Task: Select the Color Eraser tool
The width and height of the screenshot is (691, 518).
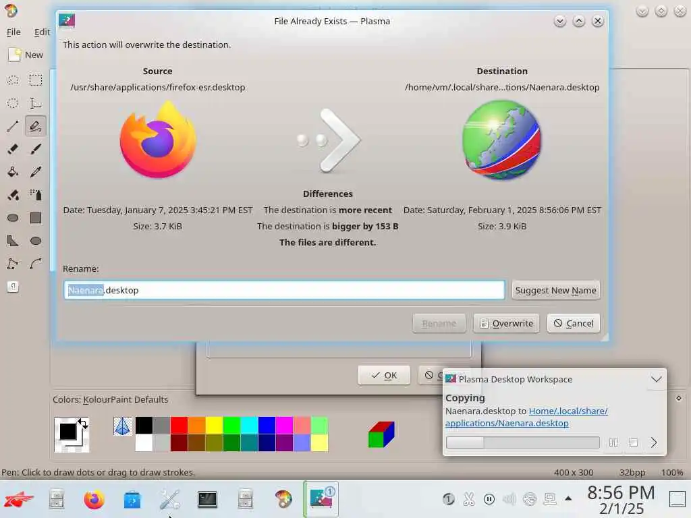Action: pyautogui.click(x=13, y=195)
